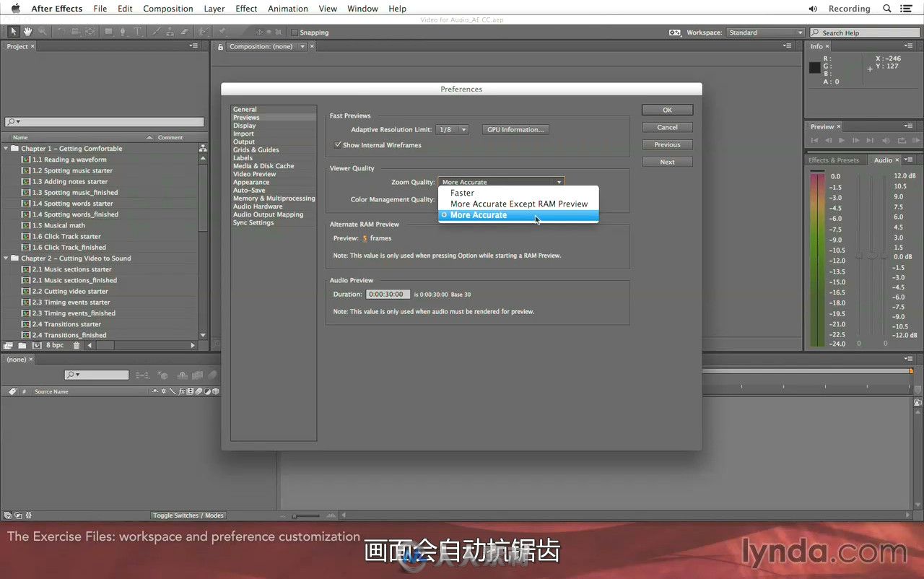The height and width of the screenshot is (579, 924).
Task: Select the Selection arrow tool
Action: [x=13, y=32]
